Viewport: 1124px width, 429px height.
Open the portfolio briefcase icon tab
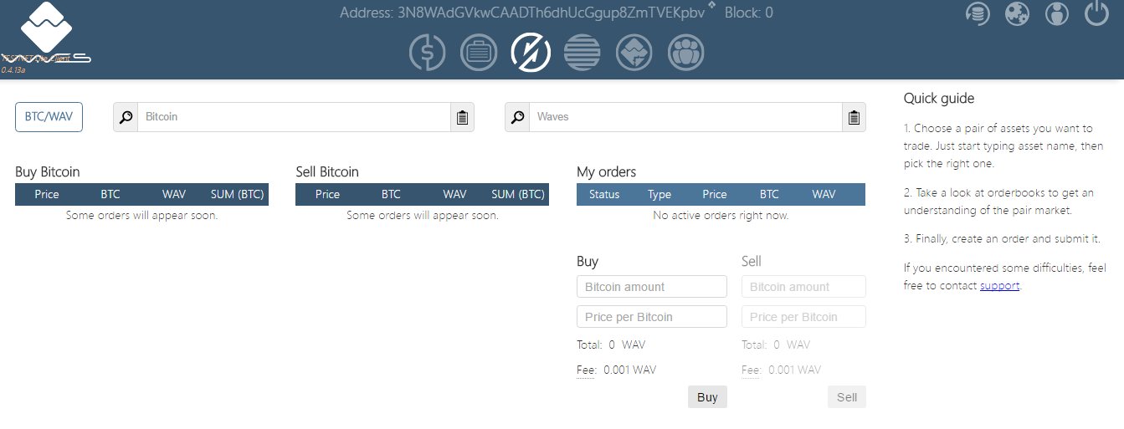(479, 53)
